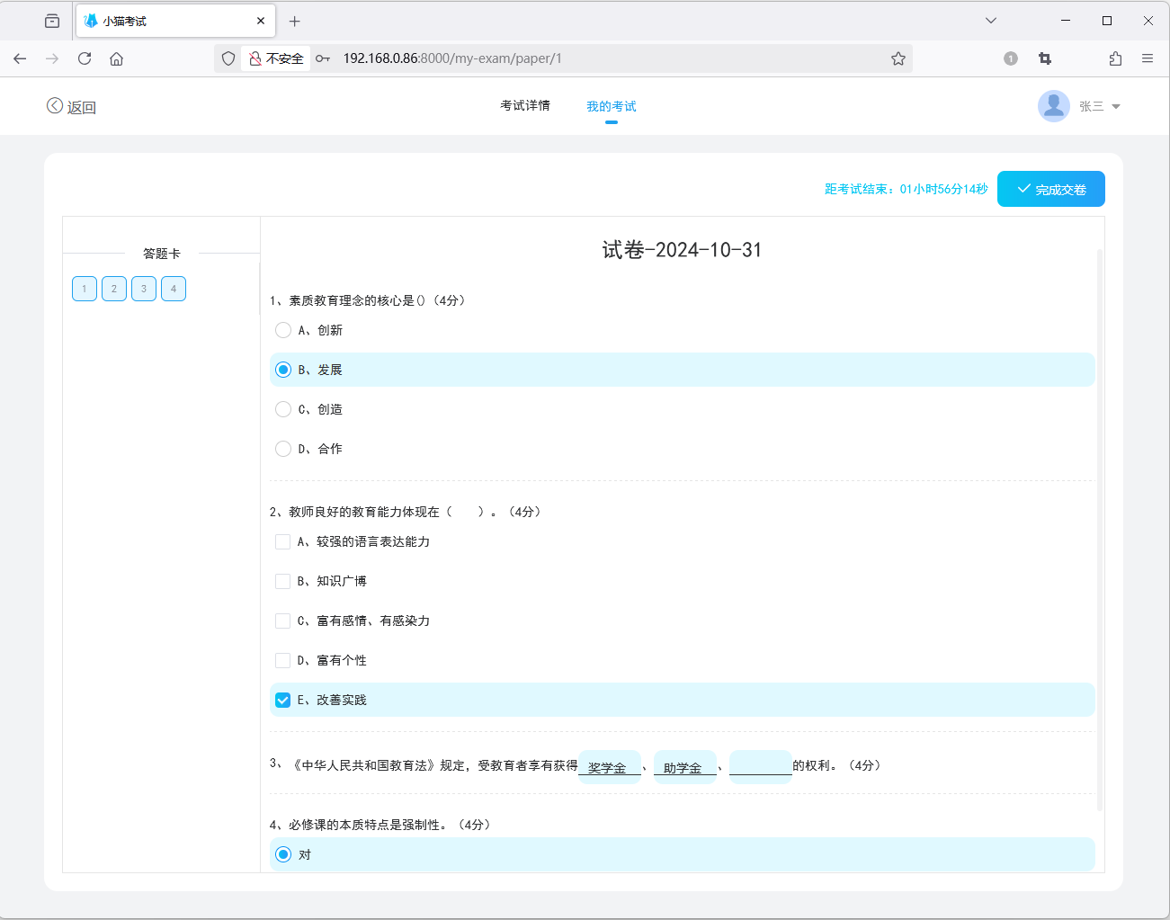The image size is (1170, 920).
Task: Click the 返回 back link
Action: click(x=72, y=105)
